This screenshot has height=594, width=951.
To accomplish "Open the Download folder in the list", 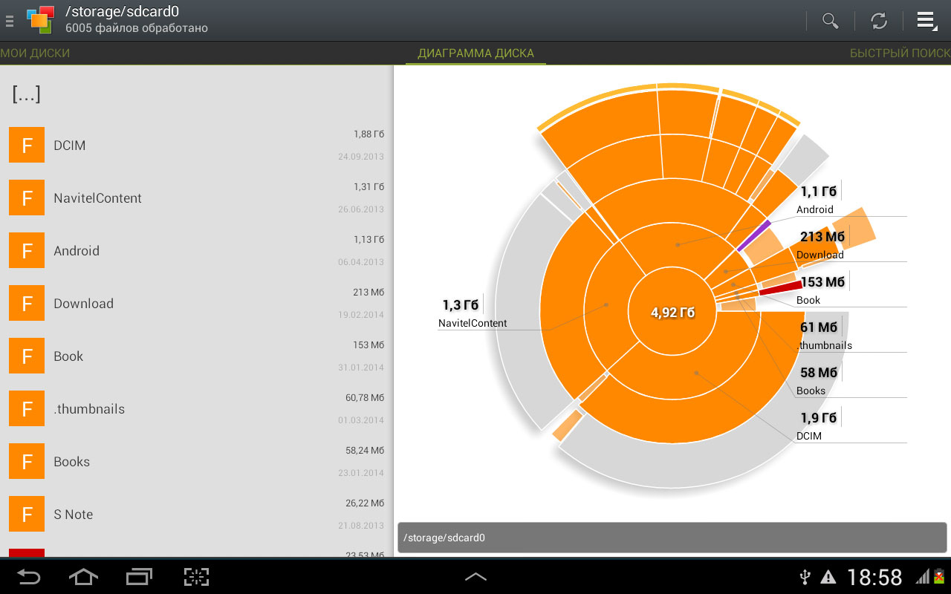I will click(196, 304).
